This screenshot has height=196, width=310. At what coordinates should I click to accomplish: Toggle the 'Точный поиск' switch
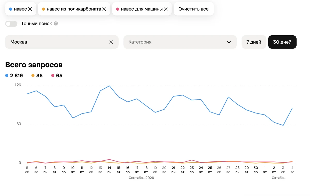click(x=11, y=24)
